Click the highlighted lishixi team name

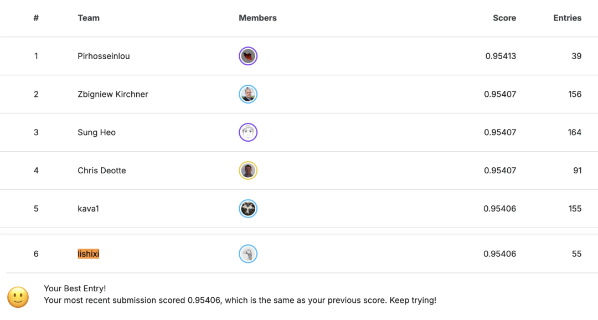(89, 254)
